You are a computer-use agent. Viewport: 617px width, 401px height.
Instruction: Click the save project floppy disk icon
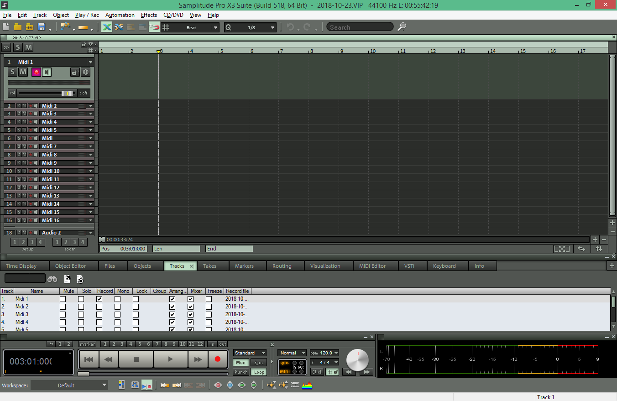41,26
